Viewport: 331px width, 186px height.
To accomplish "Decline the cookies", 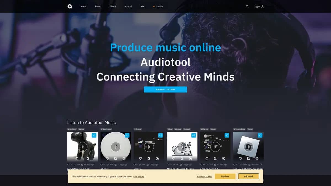I will [225, 176].
